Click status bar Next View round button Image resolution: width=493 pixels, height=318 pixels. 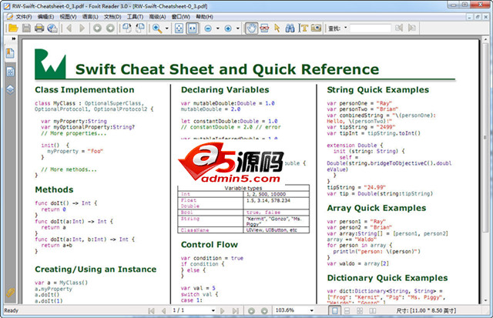click(x=264, y=311)
